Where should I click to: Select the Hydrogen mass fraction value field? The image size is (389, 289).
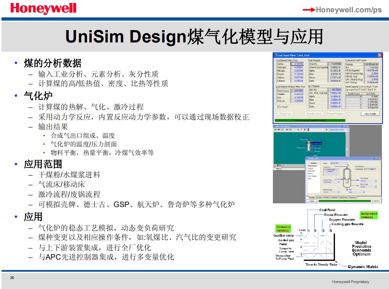(x=297, y=67)
